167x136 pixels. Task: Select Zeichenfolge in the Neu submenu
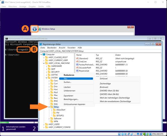[x=105, y=84]
